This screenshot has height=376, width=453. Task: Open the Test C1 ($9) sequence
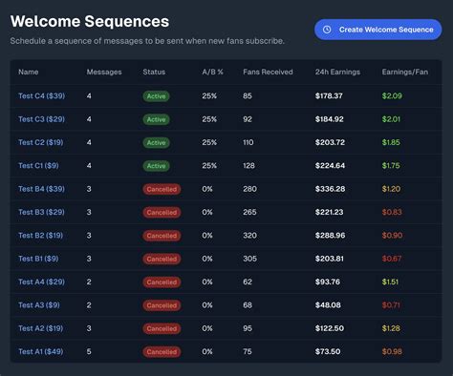pos(38,165)
